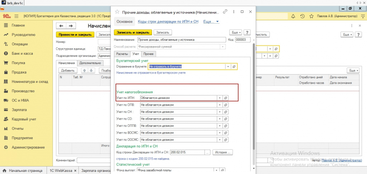Open the notifications bell icon
Image resolution: width=367 pixels, height=174 pixels.
(x=293, y=16)
